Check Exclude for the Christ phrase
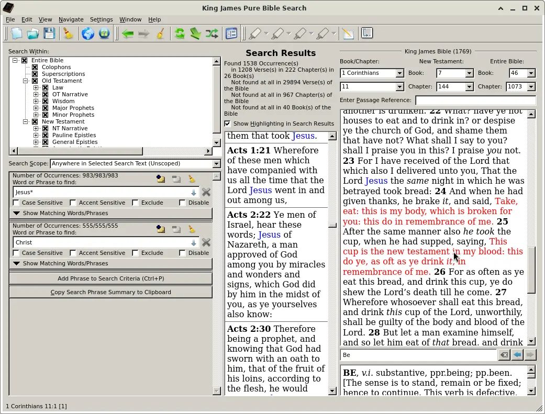The image size is (545, 414). pos(135,253)
